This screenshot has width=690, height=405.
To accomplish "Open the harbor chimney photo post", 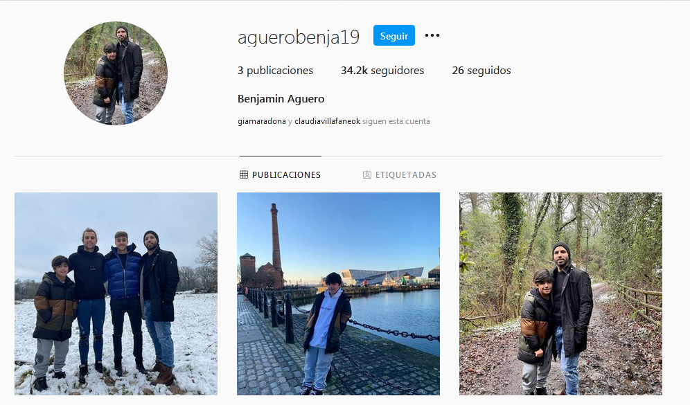I will coord(338,294).
